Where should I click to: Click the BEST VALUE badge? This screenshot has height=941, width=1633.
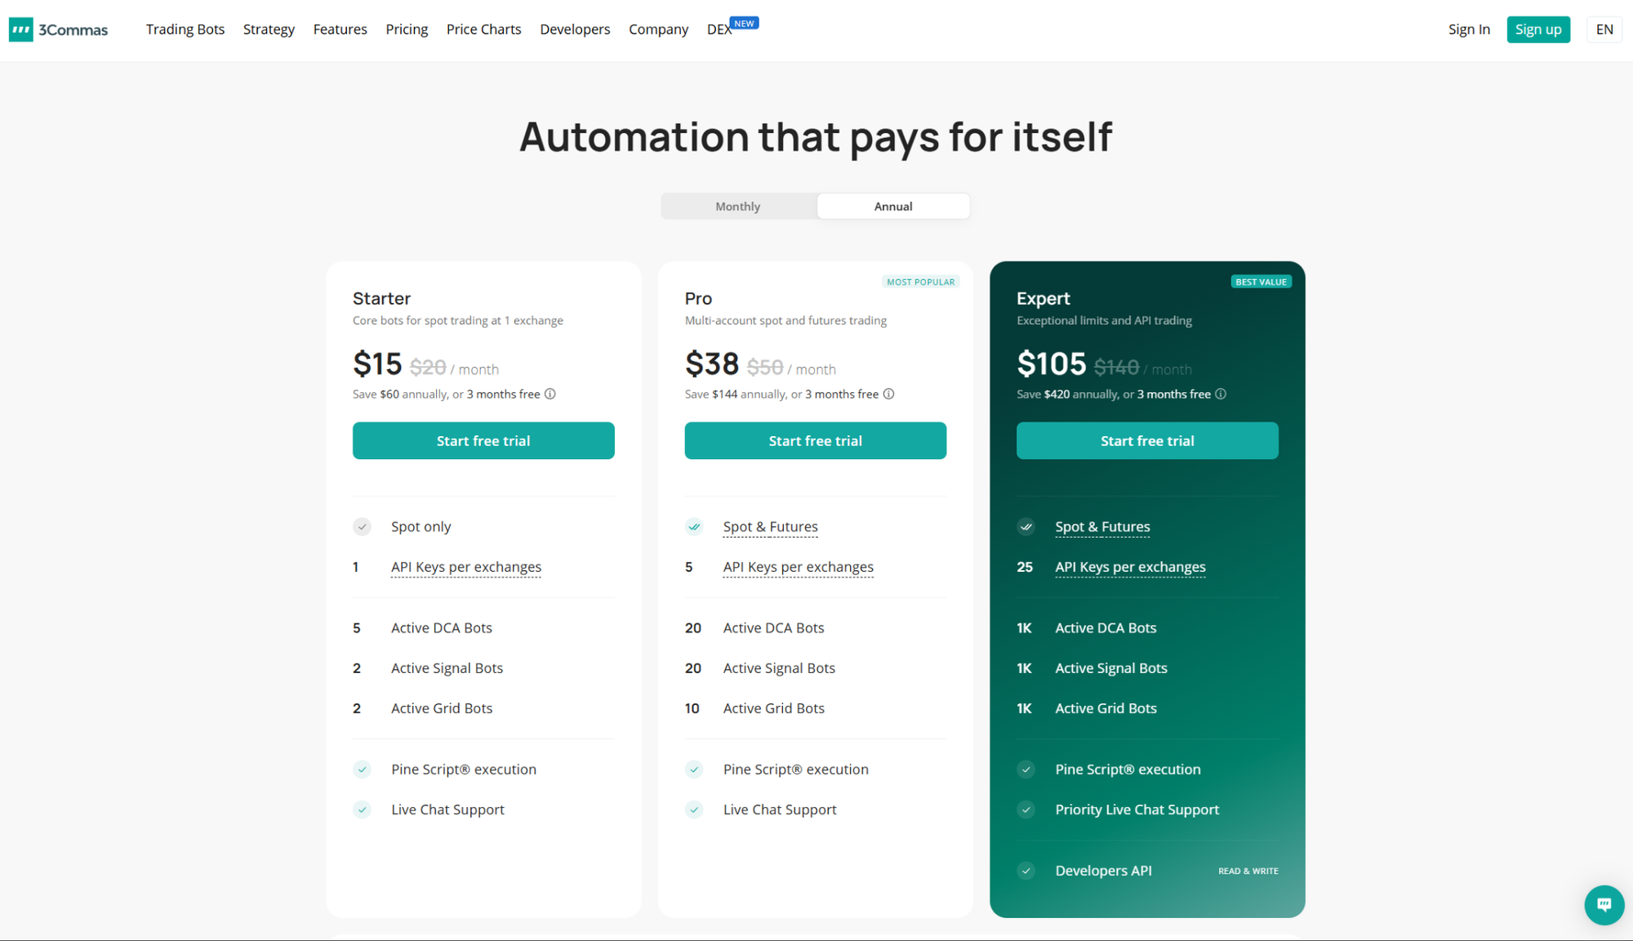pos(1261,282)
